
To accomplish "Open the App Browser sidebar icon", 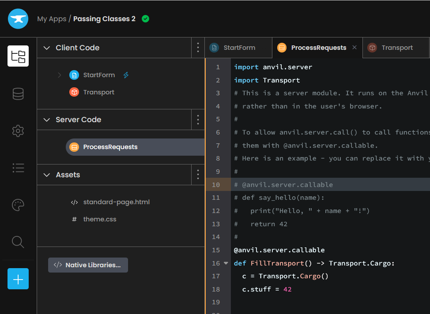I will click(x=18, y=56).
